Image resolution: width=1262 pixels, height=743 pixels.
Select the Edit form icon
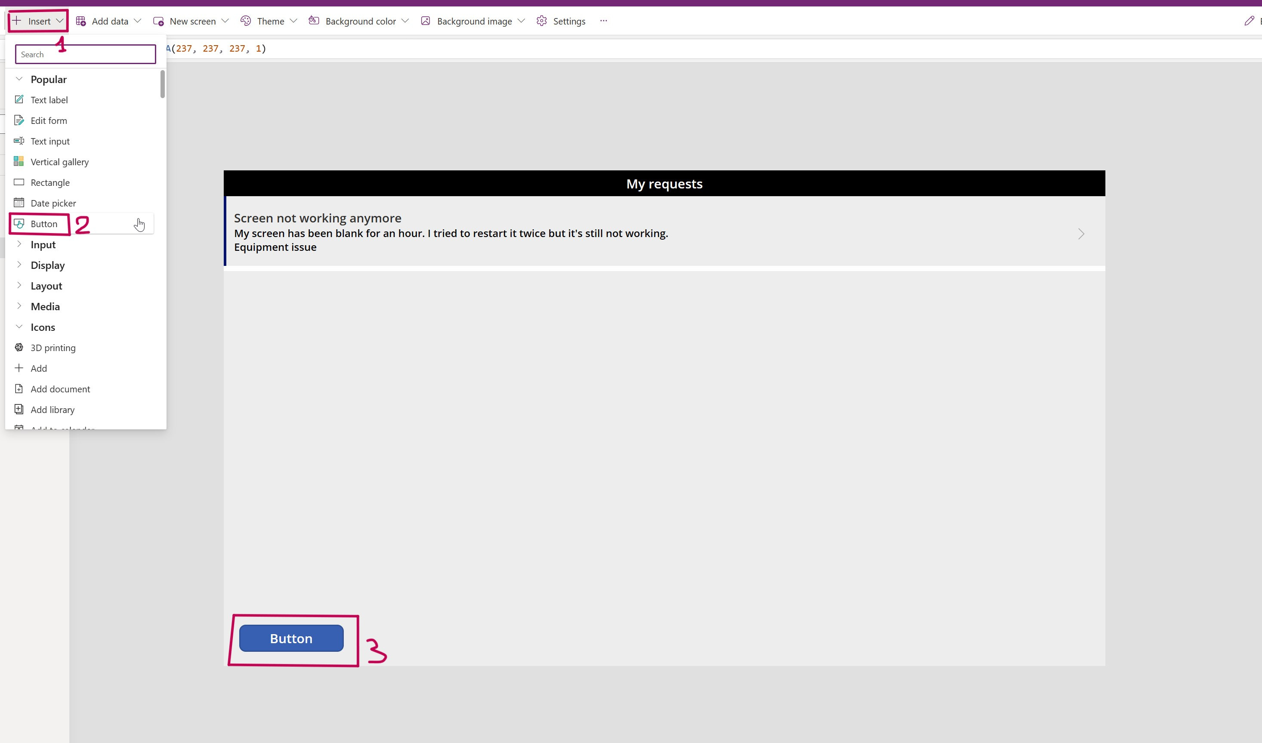point(19,120)
